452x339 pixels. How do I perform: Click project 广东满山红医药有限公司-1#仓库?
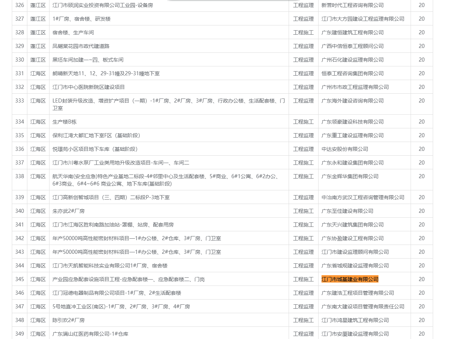[91, 334]
